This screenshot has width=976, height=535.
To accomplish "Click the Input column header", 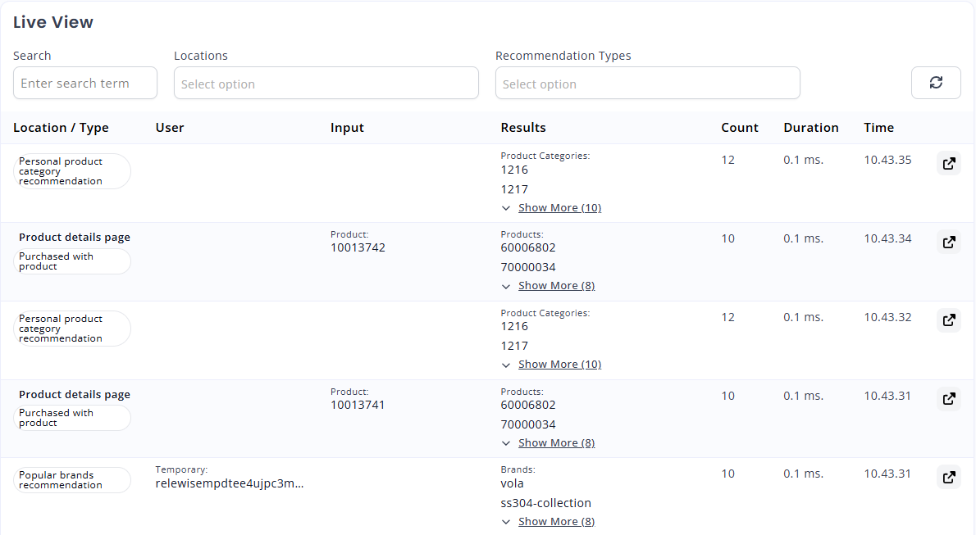I will pyautogui.click(x=347, y=128).
